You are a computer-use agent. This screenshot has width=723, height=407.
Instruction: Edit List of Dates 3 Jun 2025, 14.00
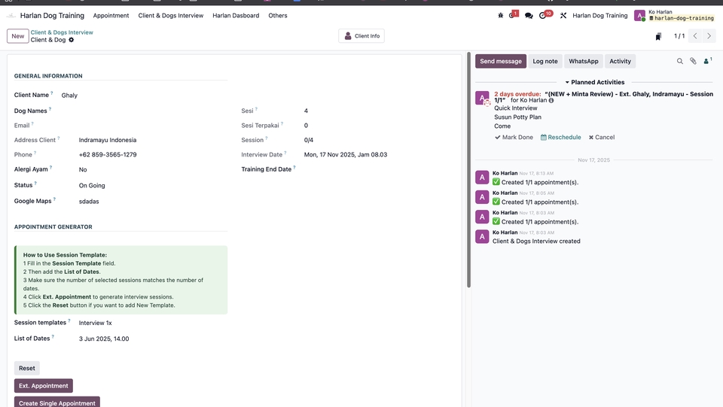click(x=153, y=339)
